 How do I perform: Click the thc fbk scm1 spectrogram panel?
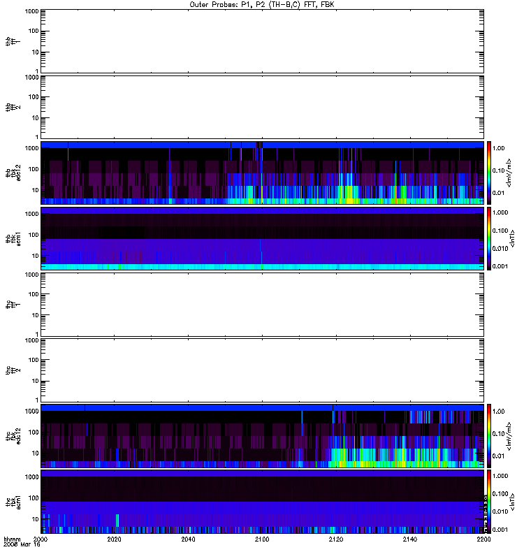[263, 502]
